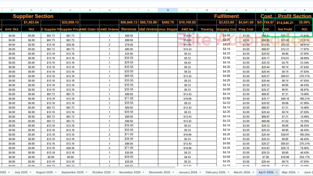Image resolution: width=313 pixels, height=176 pixels.
Task: Go to the November 2025 sheet tab
Action: (130, 172)
